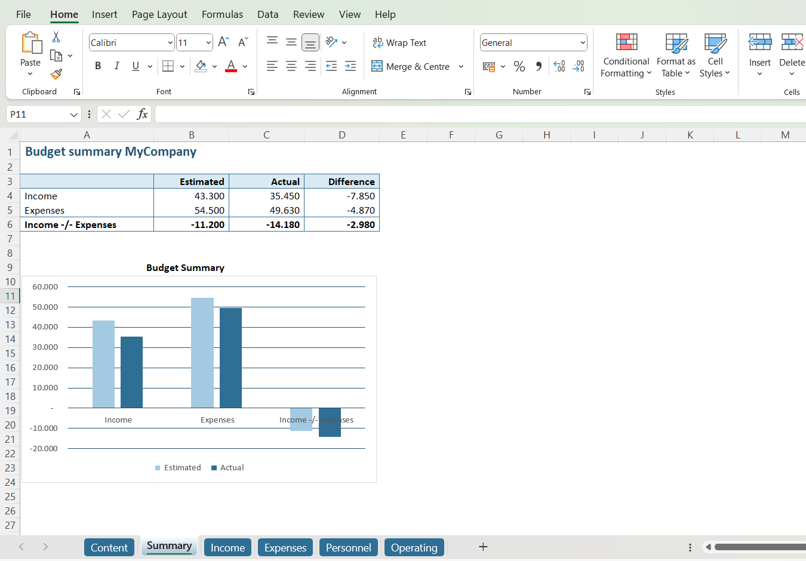Image resolution: width=806 pixels, height=561 pixels.
Task: Toggle Italic formatting
Action: 117,66
